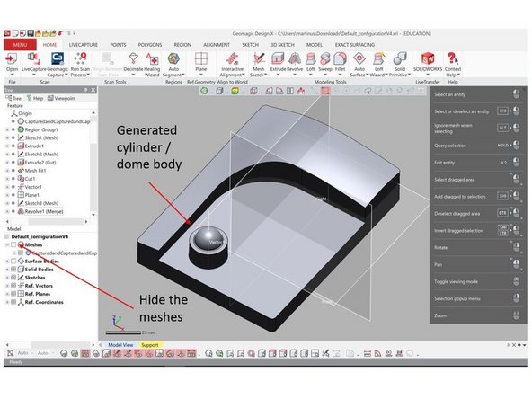This screenshot has width=532, height=399.
Task: Select the MODEL ribbon tab
Action: pos(315,45)
